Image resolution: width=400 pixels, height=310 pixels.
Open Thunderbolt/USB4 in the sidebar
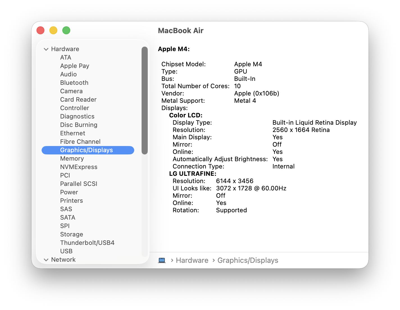click(87, 243)
